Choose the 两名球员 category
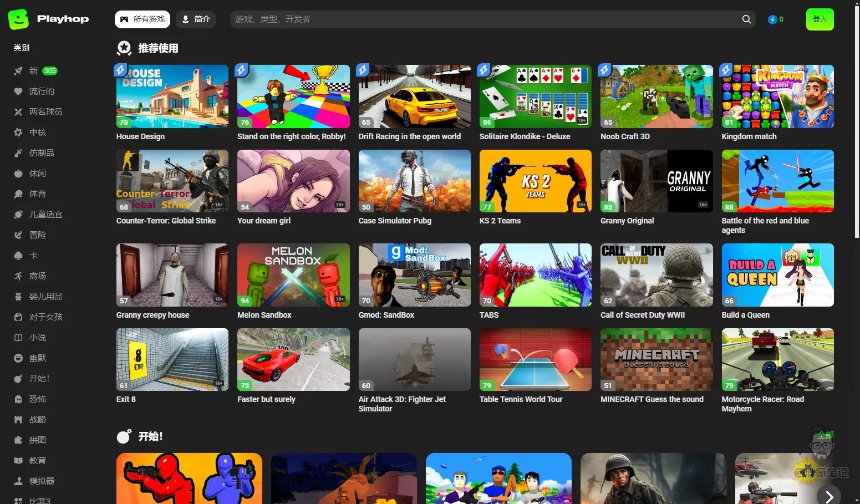 click(45, 112)
